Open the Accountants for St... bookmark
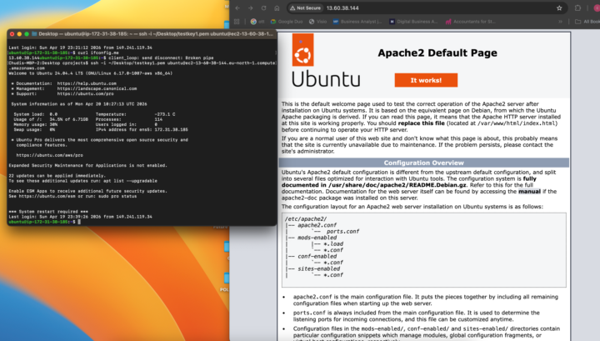The height and width of the screenshot is (341, 600). coord(470,22)
